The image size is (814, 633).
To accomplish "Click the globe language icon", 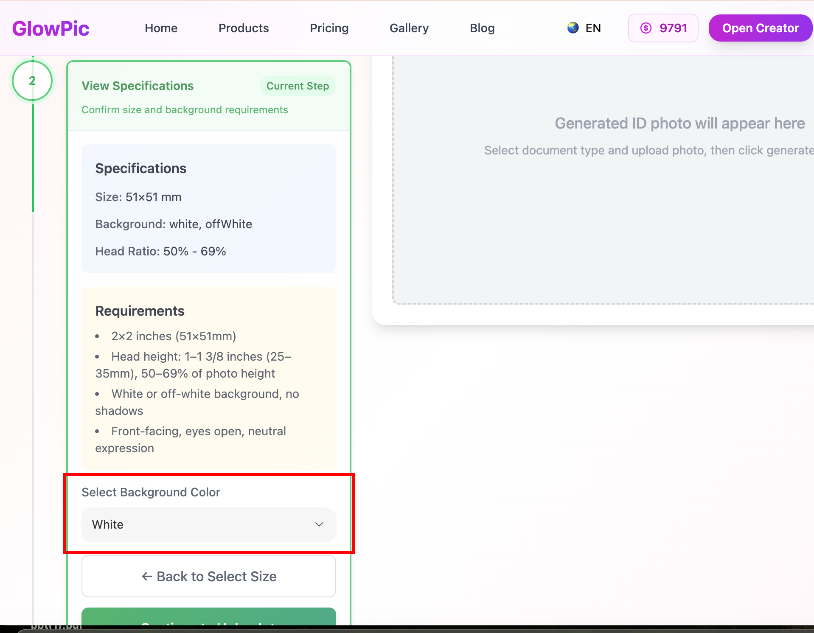I will (572, 28).
